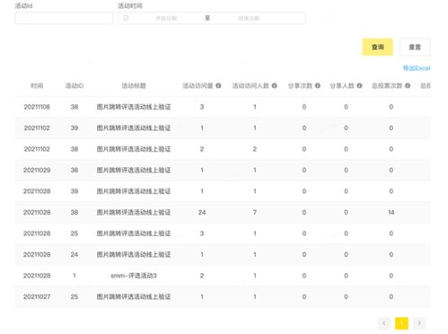Image resolution: width=448 pixels, height=334 pixels.
Task: Click the 活动时间 label above the date range
Action: (130, 5)
